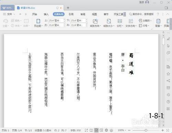172x133 pixels.
Task: Click the star favorites icon in right sidebar
Action: click(168, 74)
